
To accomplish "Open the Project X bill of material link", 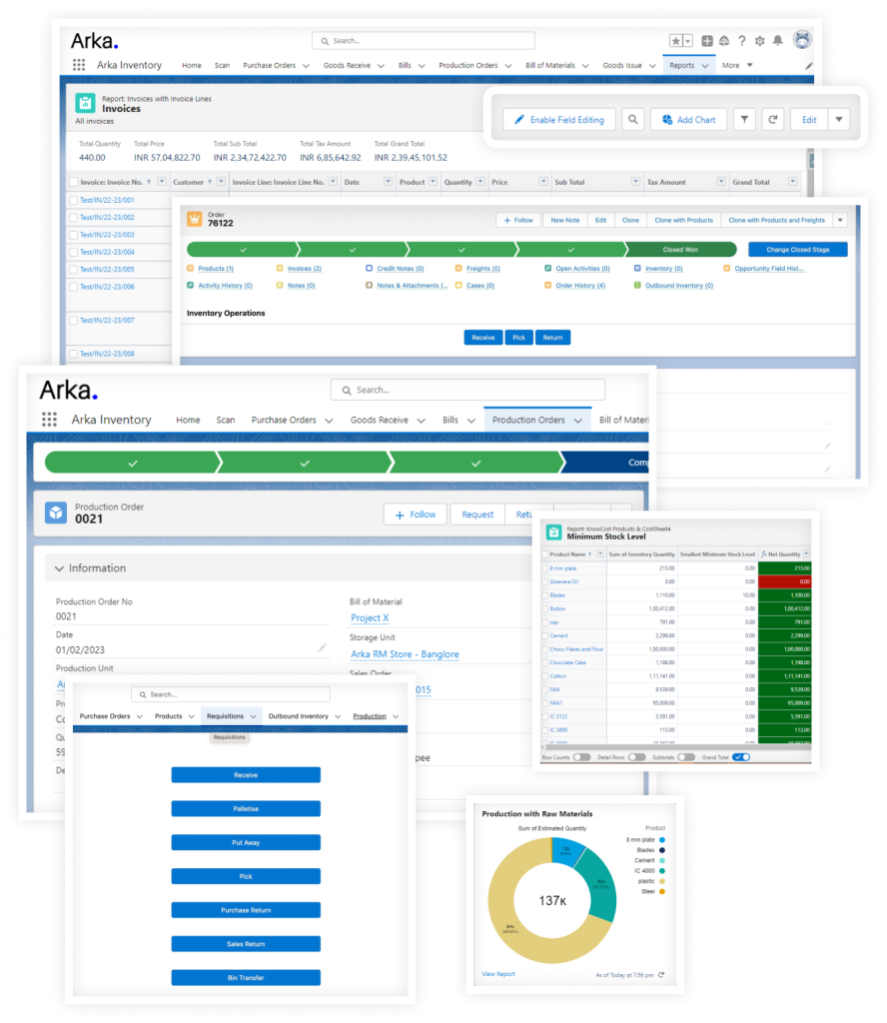I will pyautogui.click(x=370, y=617).
